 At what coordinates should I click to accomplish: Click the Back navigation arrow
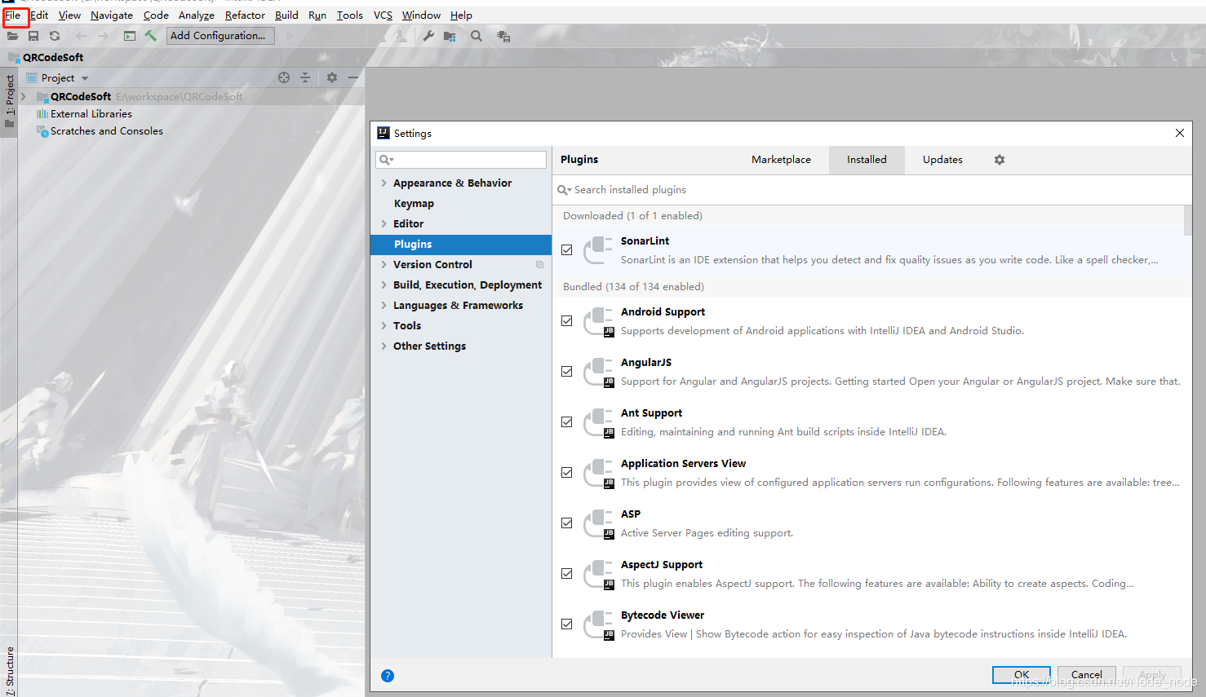[x=81, y=36]
